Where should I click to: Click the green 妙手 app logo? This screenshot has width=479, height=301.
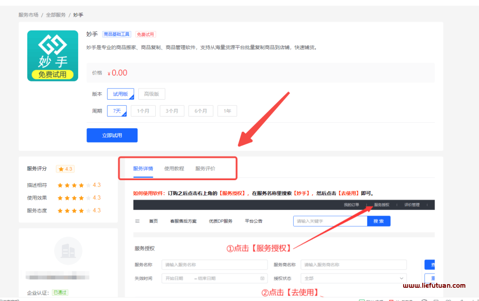pyautogui.click(x=52, y=55)
